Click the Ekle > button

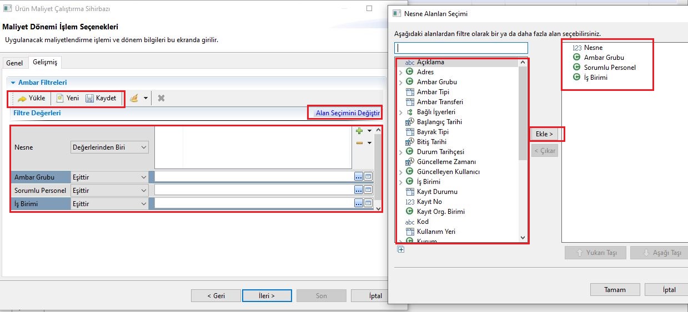(544, 134)
